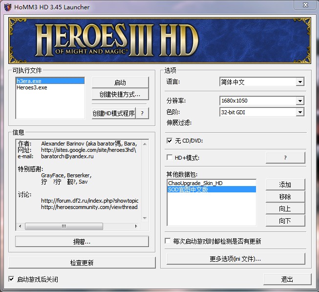Toggle 启动游戏后关闭 checkbox

tap(11, 279)
